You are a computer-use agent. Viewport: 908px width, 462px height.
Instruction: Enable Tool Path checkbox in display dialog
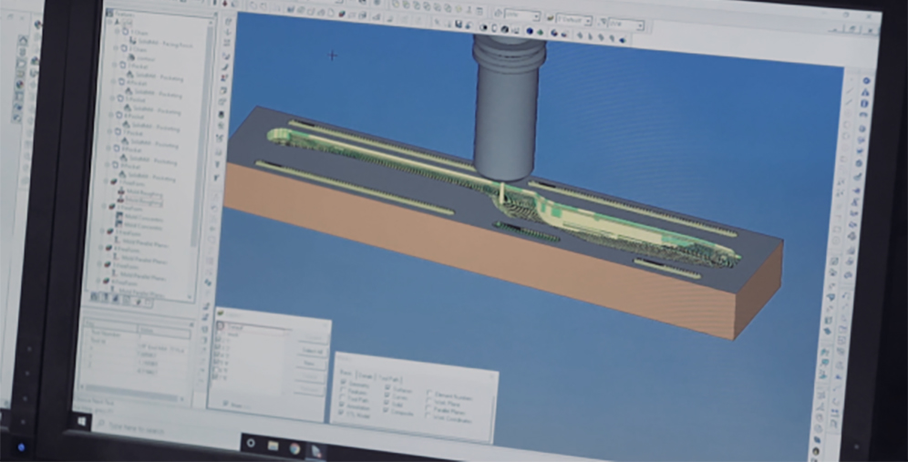[x=342, y=399]
